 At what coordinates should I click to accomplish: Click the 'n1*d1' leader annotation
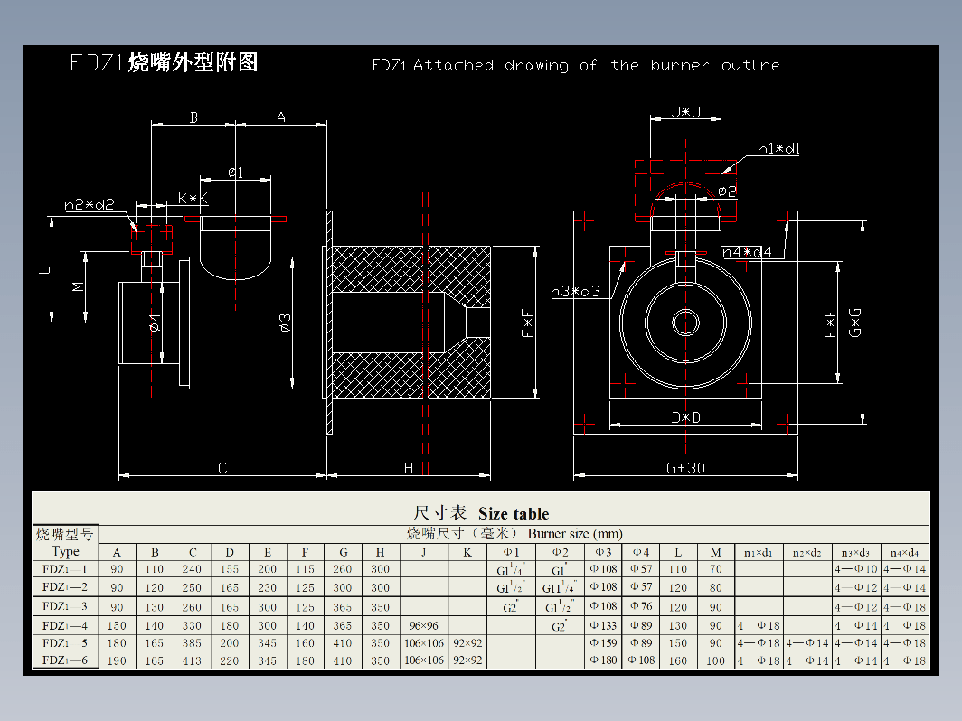pos(778,149)
